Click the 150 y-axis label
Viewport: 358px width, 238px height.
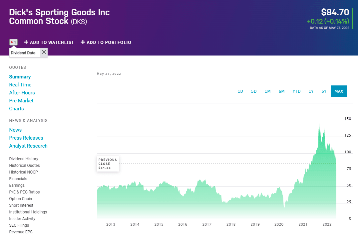tap(348, 119)
